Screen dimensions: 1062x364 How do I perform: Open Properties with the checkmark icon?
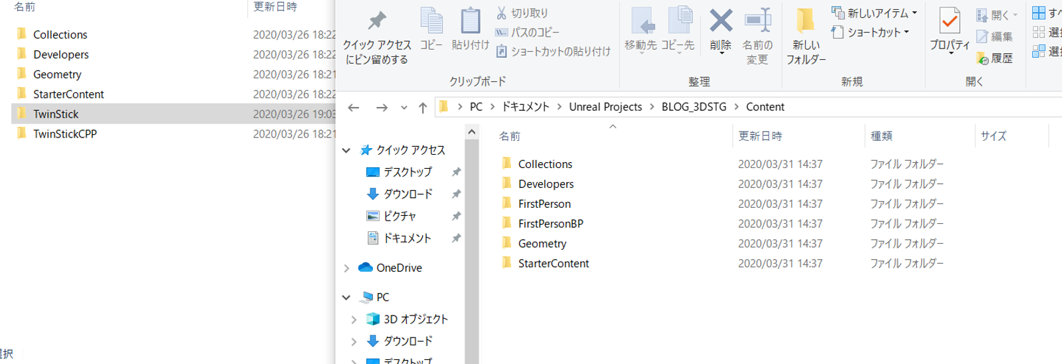pos(950,21)
